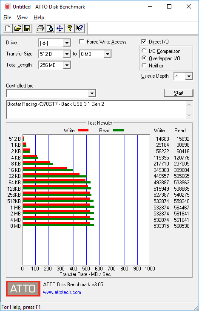Click the 512 B row label
Screen dimensions: 199x311
pos(14,139)
